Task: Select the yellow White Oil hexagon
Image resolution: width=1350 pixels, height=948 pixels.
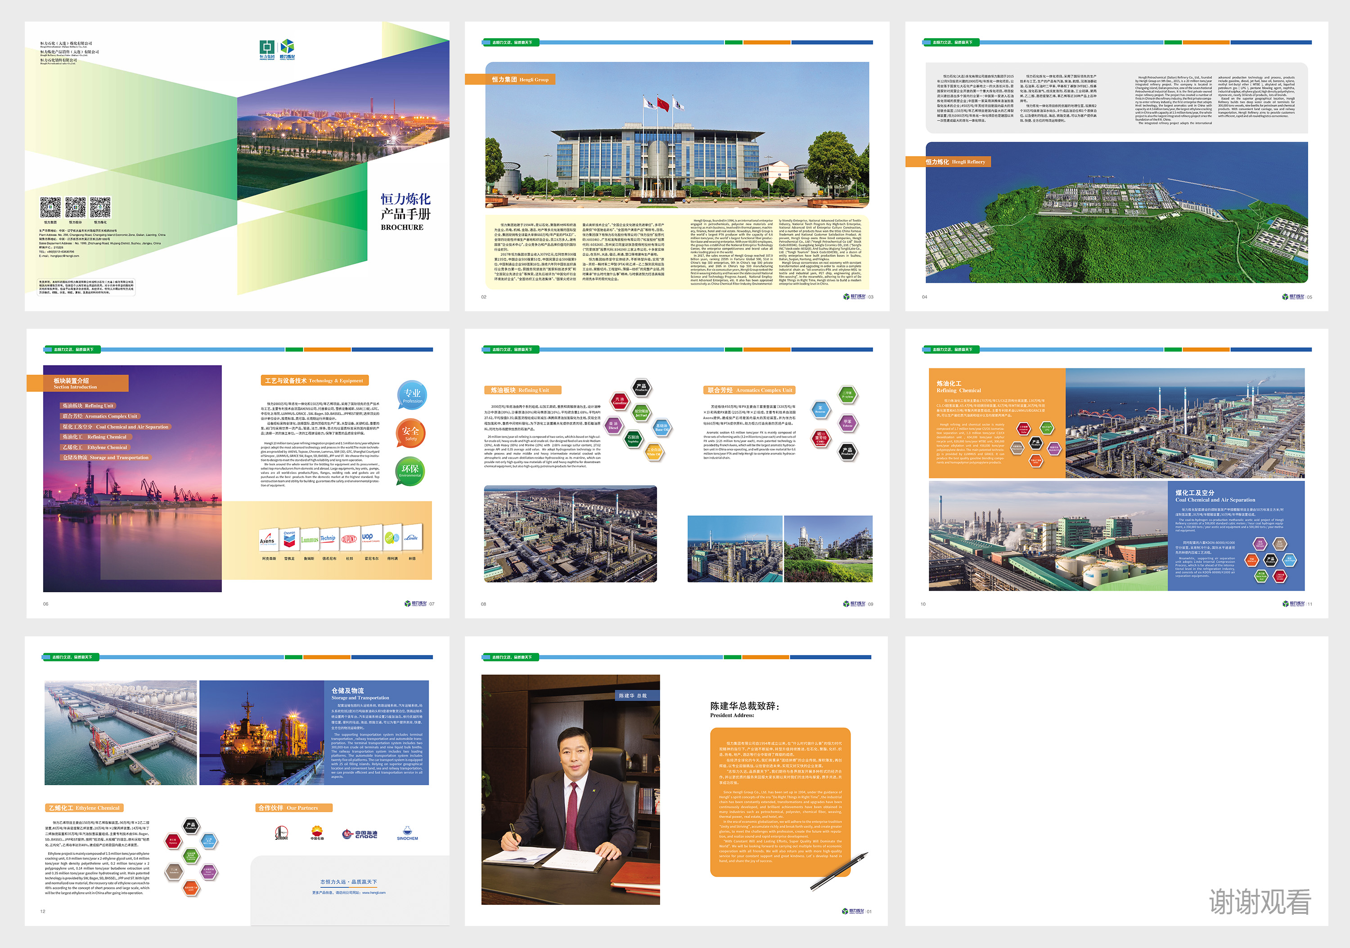Action: coord(654,452)
